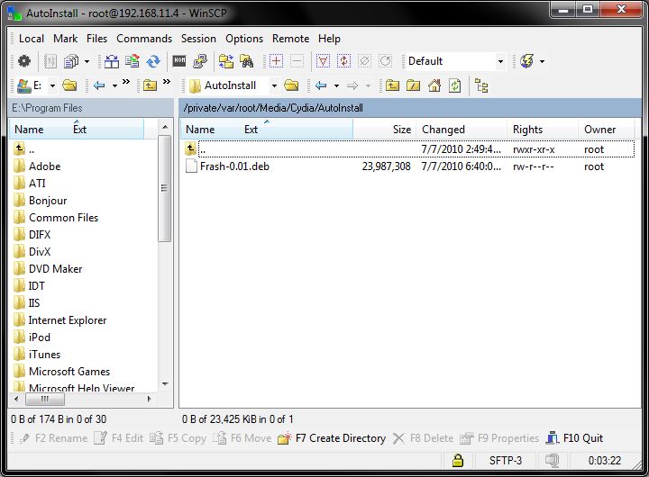Open the Options menu
649x477 pixels.
coord(244,39)
